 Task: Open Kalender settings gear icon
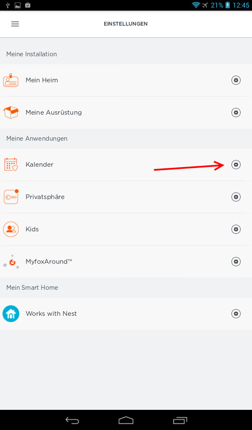[236, 165]
